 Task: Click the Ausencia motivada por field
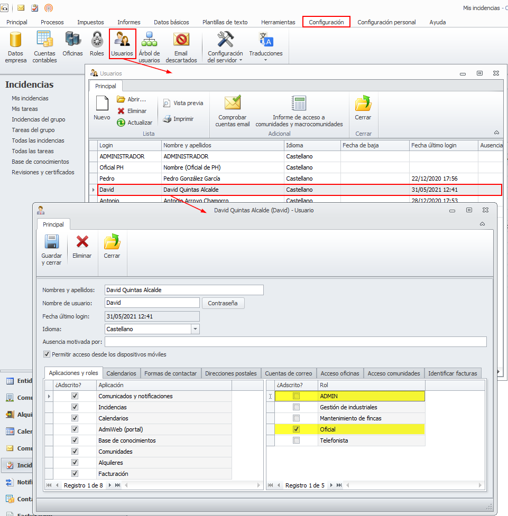click(x=295, y=342)
